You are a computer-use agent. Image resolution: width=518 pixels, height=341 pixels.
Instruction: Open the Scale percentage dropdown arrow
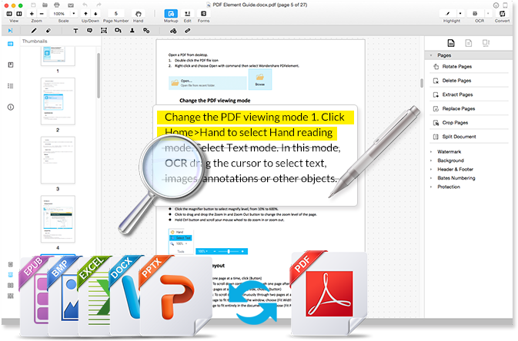point(74,14)
